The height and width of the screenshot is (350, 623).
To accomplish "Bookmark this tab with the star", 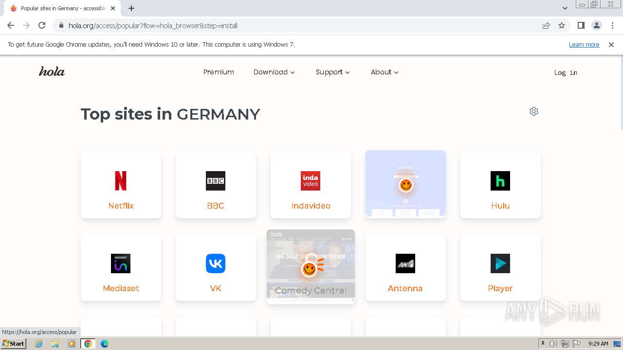I will point(562,25).
